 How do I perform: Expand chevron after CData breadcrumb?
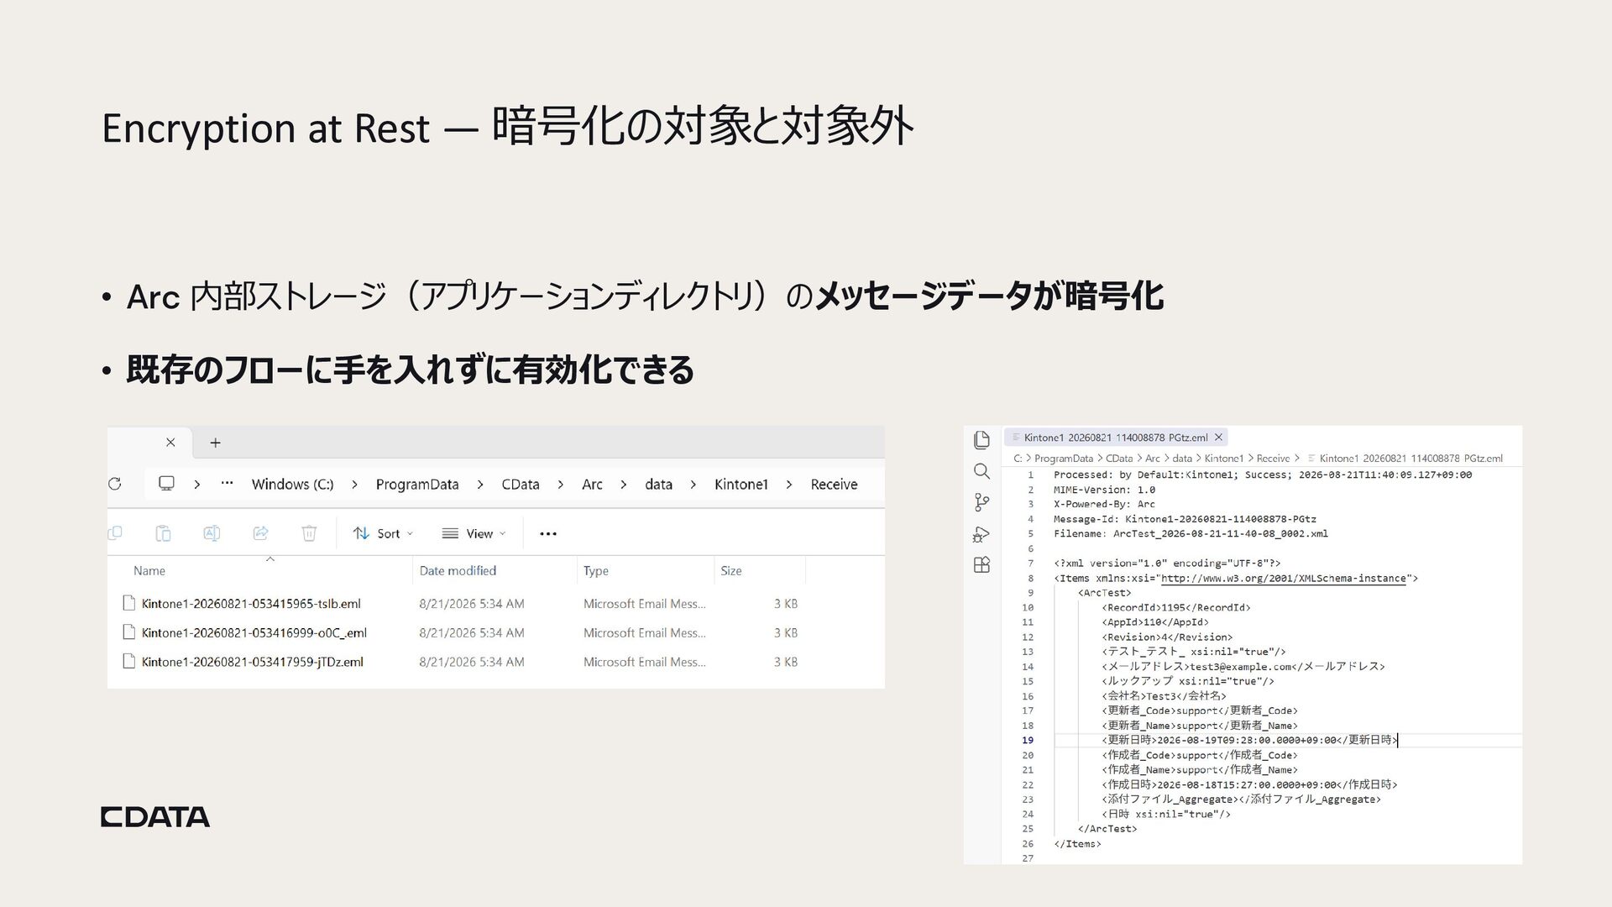pos(560,485)
